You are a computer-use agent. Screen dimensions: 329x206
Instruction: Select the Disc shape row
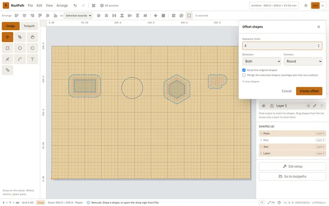point(292,140)
